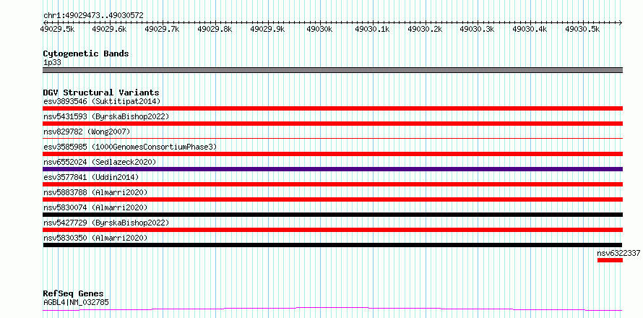The image size is (643, 318).
Task: Click the 49030k ruler tick label
Action: point(319,29)
